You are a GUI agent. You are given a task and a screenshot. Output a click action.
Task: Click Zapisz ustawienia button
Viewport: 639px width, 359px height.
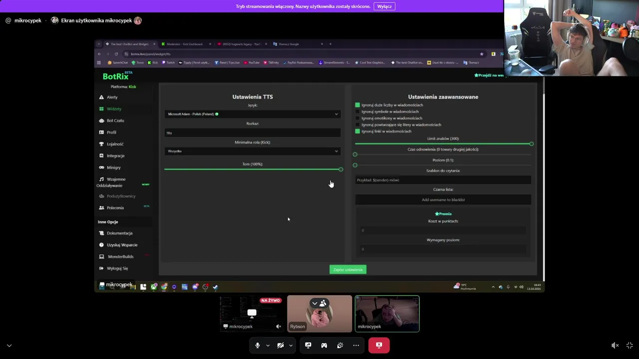pyautogui.click(x=348, y=270)
